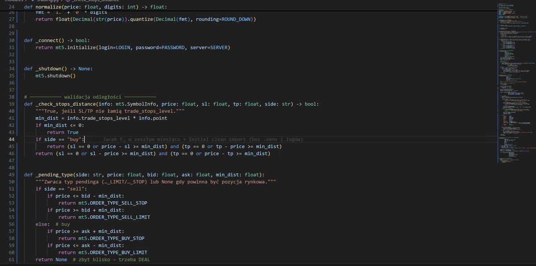Click 'ORDER_TYPE_BUY_STOP' constant
The image size is (536, 266).
pos(117,238)
